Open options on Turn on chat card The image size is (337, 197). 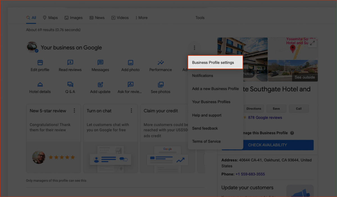tap(131, 111)
